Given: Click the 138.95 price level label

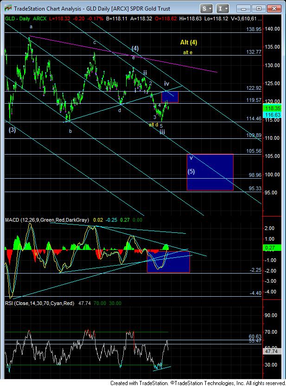Looking at the screenshot, I should pos(254,29).
